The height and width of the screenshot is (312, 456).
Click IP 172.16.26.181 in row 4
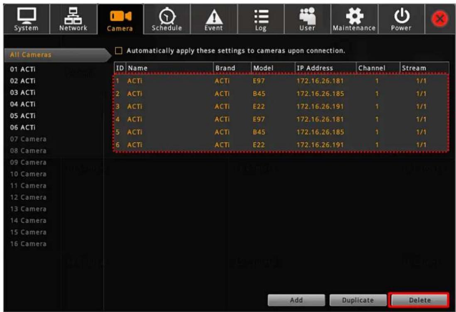tap(320, 119)
